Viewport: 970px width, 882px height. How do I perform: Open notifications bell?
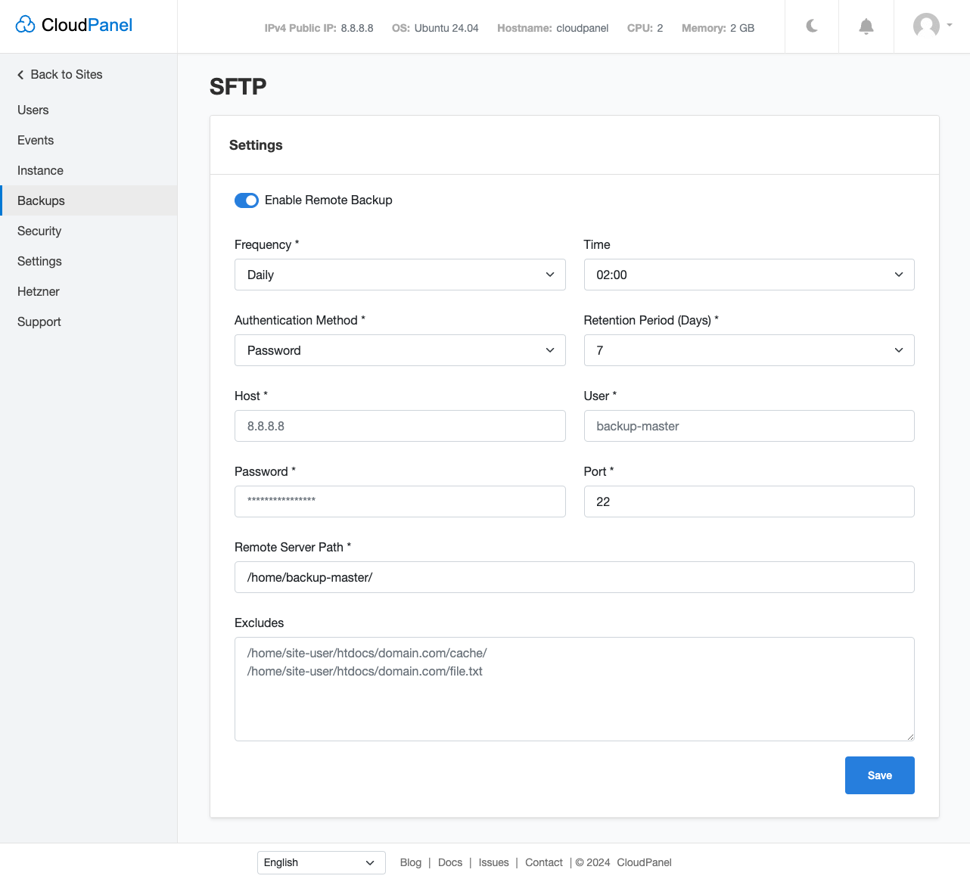point(866,26)
